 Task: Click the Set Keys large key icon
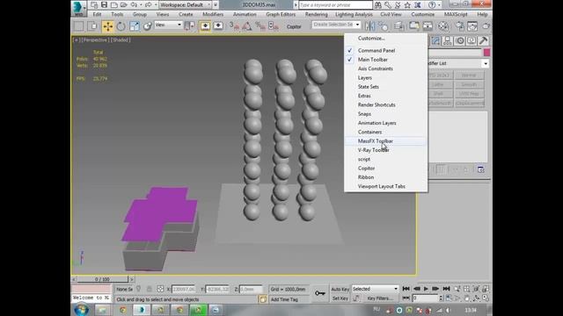[319, 293]
